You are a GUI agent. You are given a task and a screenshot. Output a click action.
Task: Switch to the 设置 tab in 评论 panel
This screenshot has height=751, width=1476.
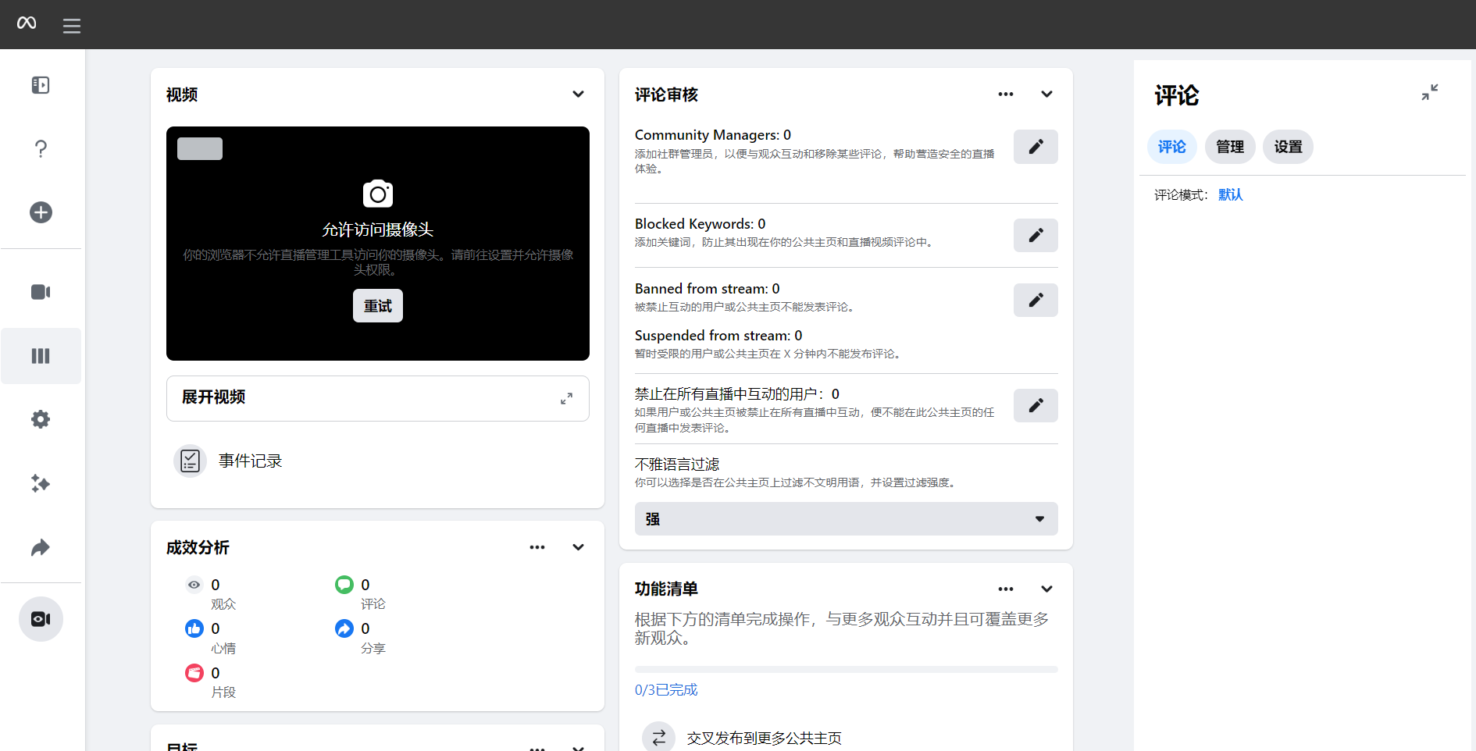[1288, 147]
